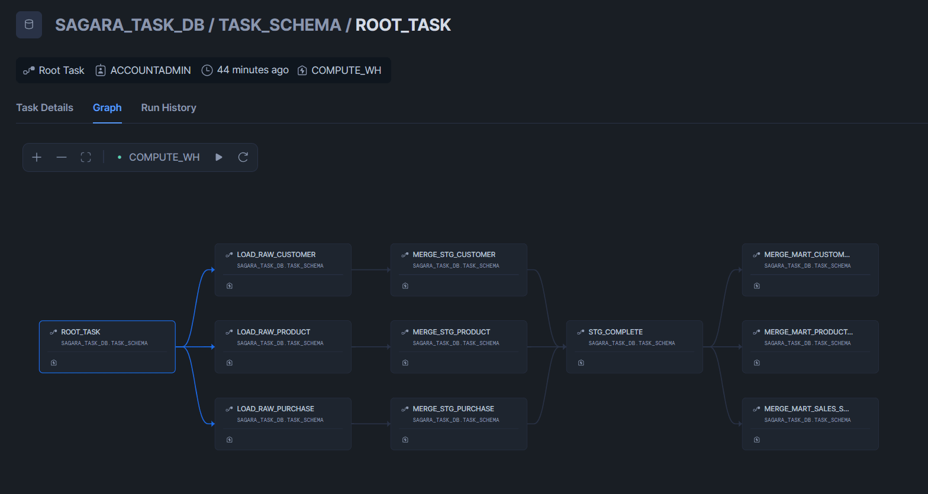Viewport: 928px width, 494px height.
Task: Click task icon next to MERGE_STG_PURCHASE title
Action: [405, 409]
